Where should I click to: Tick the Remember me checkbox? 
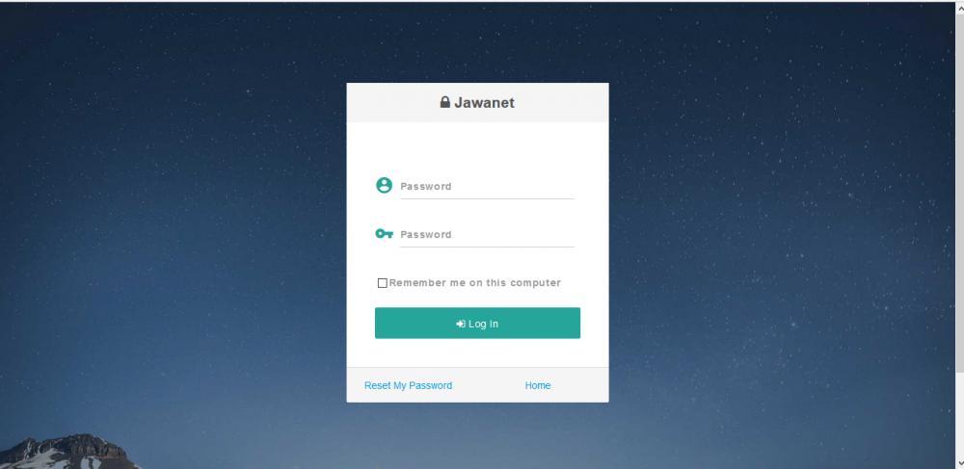[x=383, y=283]
